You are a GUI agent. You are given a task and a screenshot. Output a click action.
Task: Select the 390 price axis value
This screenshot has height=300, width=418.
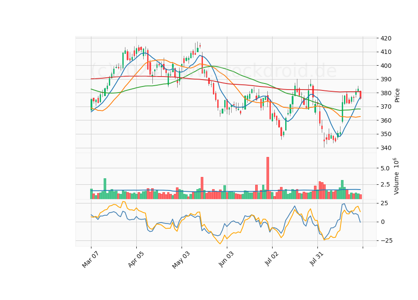click(386, 79)
